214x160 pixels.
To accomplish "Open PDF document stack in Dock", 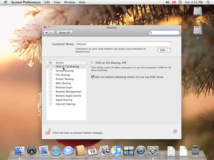I will click(x=171, y=151).
